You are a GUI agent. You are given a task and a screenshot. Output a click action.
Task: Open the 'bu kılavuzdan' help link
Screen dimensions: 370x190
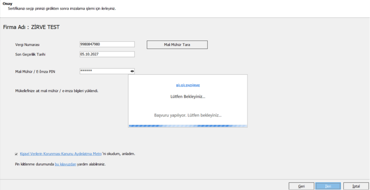65,164
